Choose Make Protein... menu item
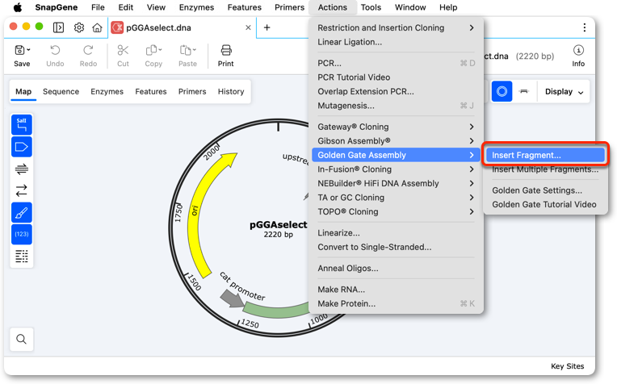The width and height of the screenshot is (617, 384). 396,304
